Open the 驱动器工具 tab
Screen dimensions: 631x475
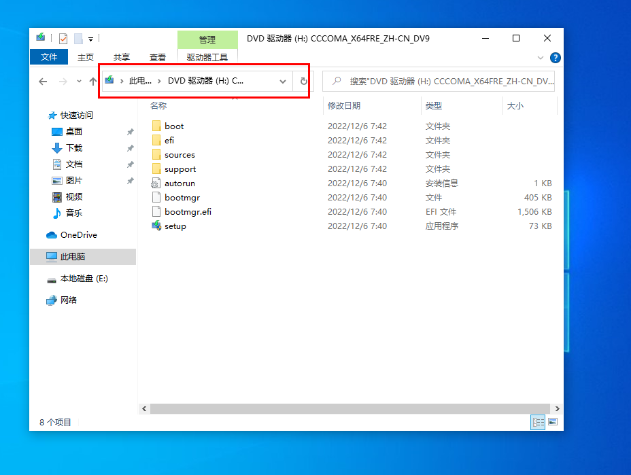click(x=207, y=57)
